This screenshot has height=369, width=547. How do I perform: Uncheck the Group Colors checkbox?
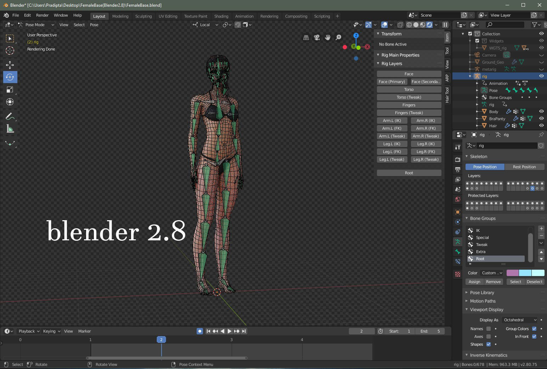click(x=534, y=329)
